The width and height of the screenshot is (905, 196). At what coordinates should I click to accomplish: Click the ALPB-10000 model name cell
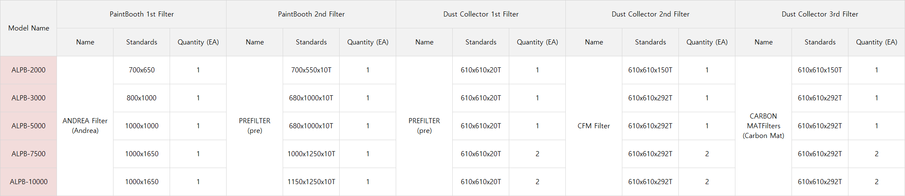[28, 182]
